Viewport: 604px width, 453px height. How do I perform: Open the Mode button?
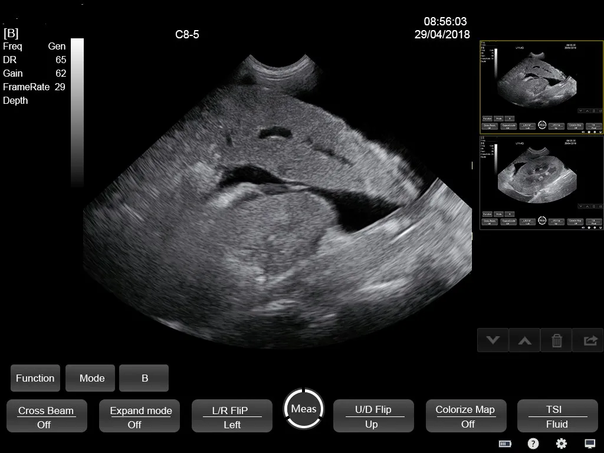point(90,378)
